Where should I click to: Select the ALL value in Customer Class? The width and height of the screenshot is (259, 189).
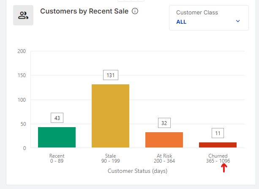click(x=181, y=22)
